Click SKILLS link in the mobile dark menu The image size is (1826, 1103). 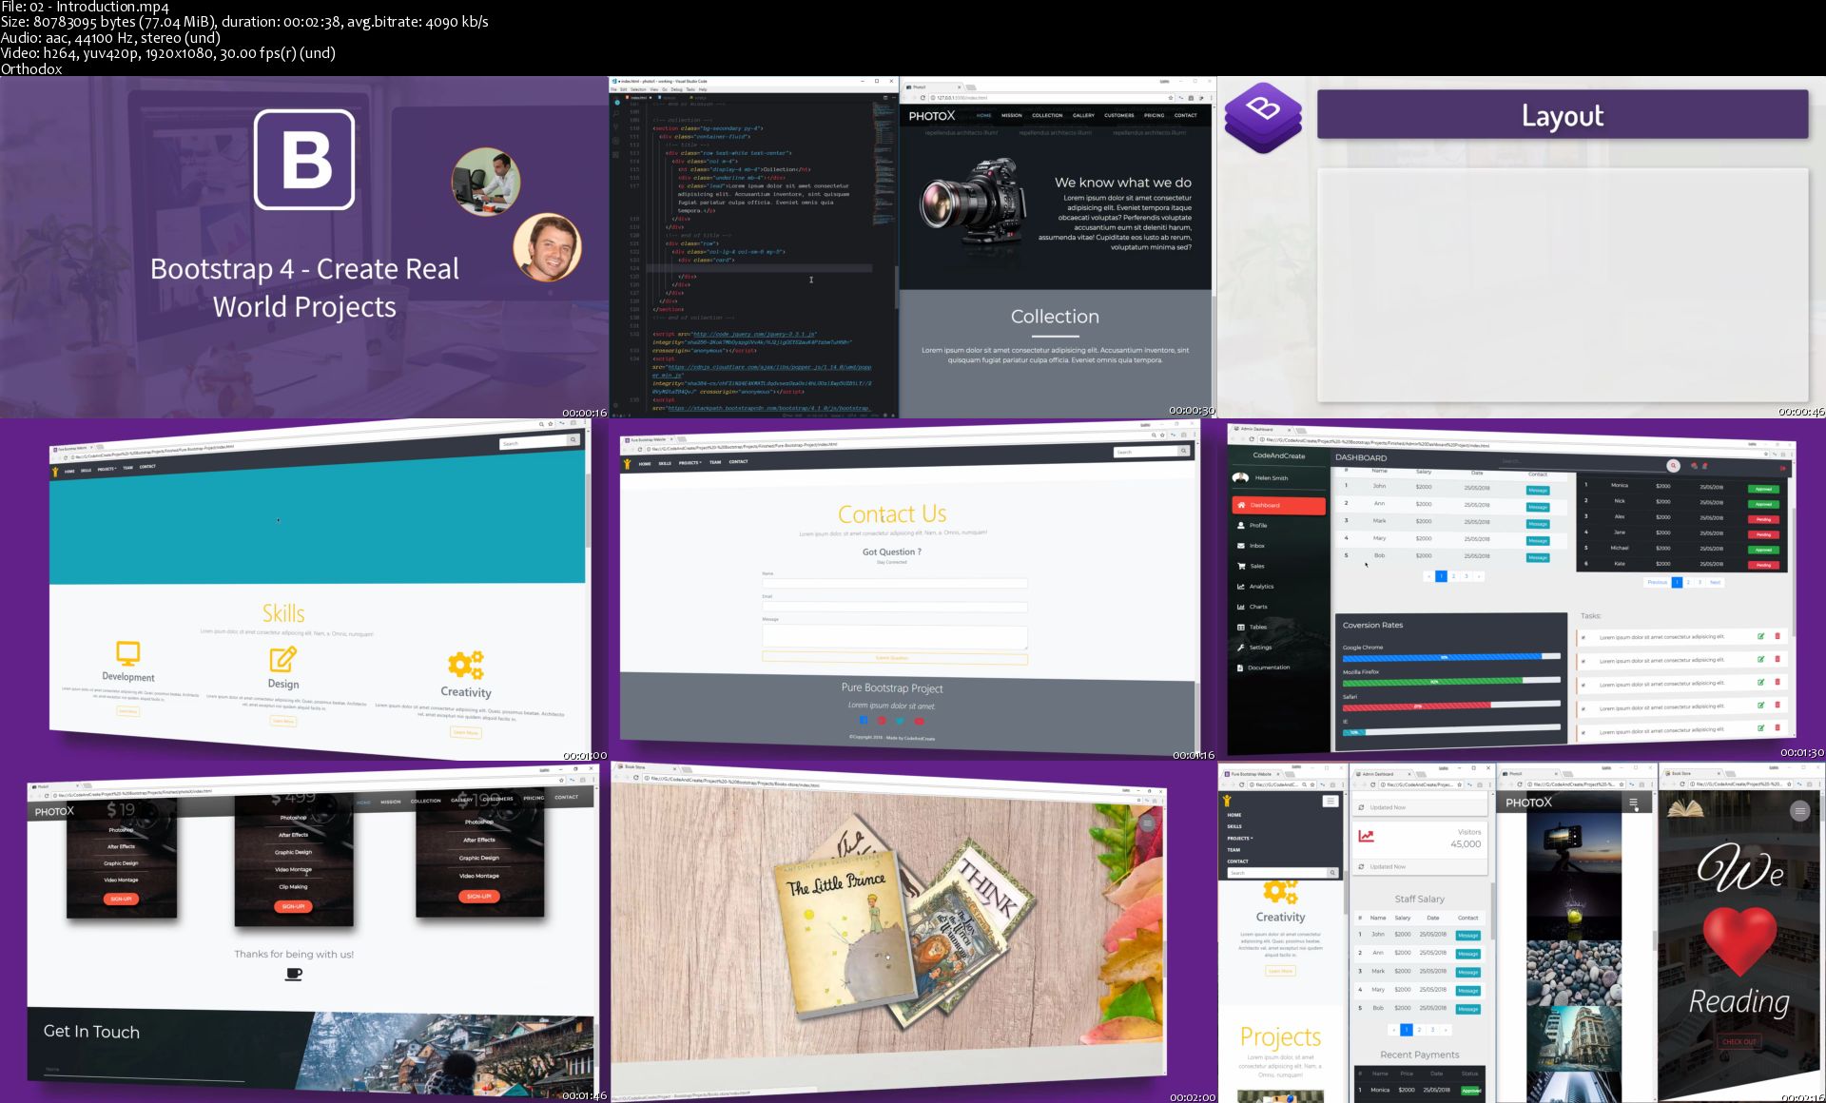(1234, 826)
